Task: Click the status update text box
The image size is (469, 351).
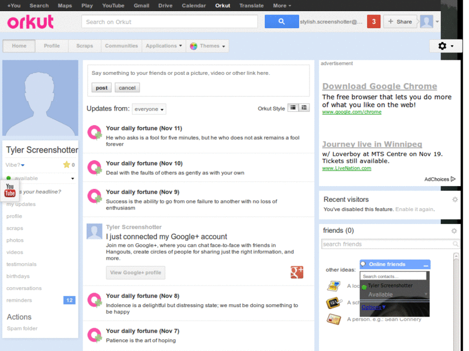Action: (199, 73)
